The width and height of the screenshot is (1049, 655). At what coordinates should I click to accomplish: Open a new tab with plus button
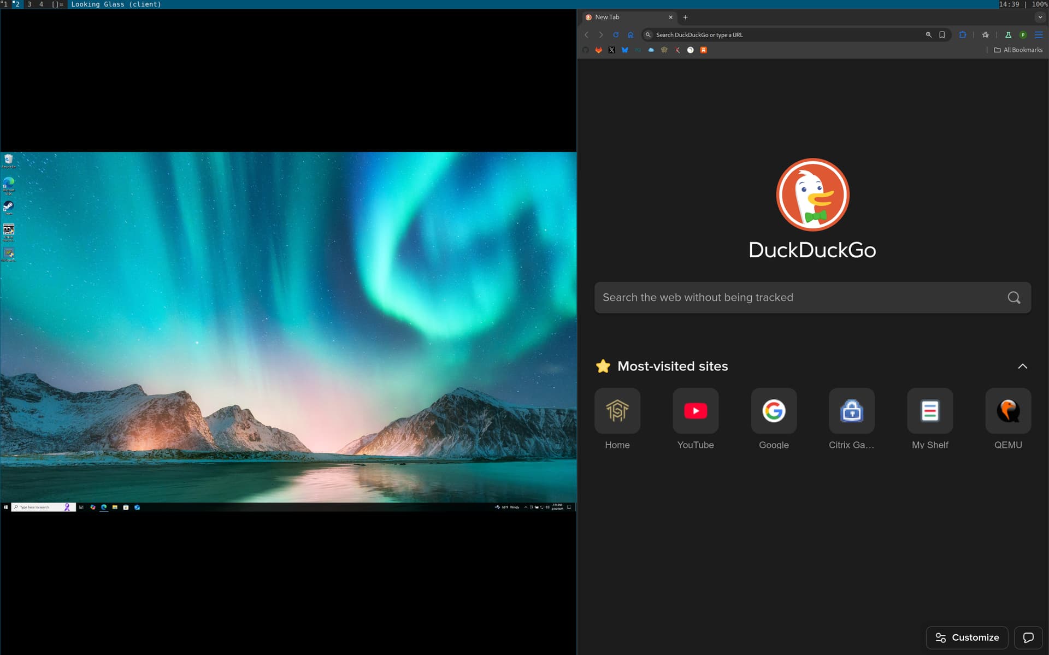point(685,17)
